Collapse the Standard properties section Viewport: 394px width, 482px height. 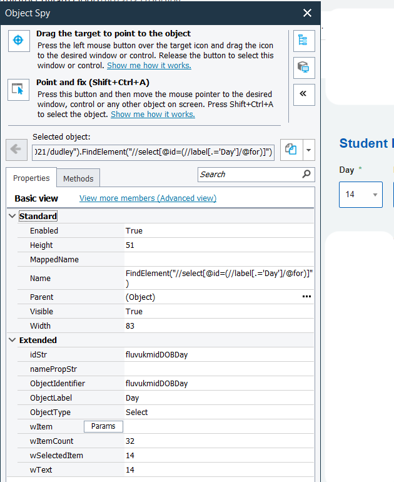(13, 216)
